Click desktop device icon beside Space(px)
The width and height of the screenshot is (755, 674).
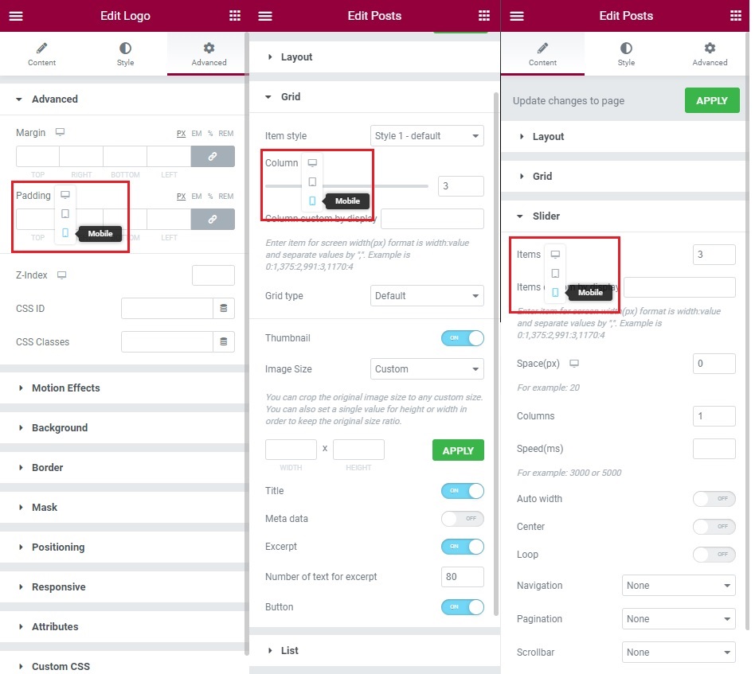(x=574, y=363)
